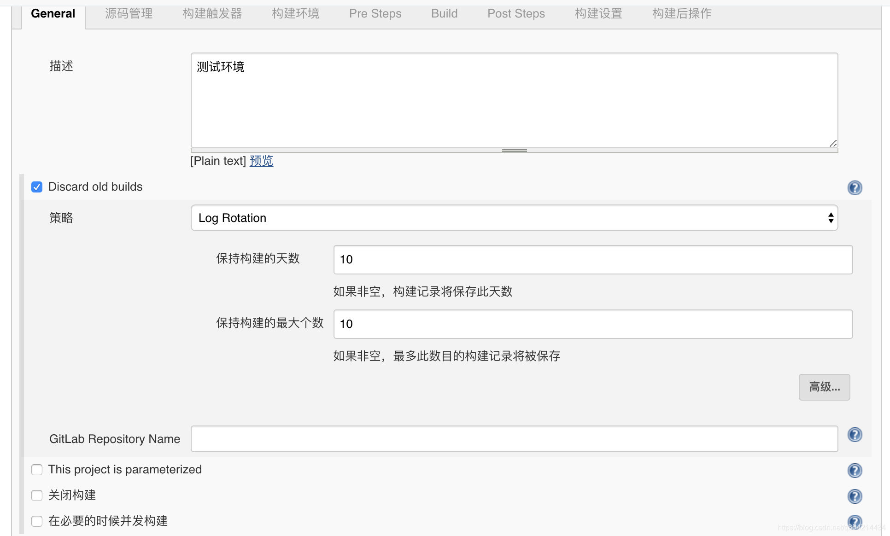Switch to the Pre Steps tab
This screenshot has height=536, width=890.
click(x=375, y=14)
